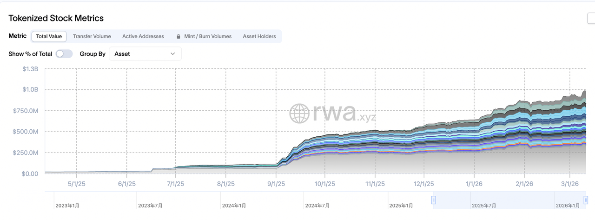Open the Asset Holders metric tab
The height and width of the screenshot is (220, 595).
tap(259, 36)
